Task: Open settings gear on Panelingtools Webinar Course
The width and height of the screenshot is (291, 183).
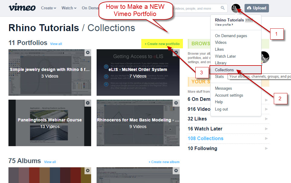Action: click(88, 103)
